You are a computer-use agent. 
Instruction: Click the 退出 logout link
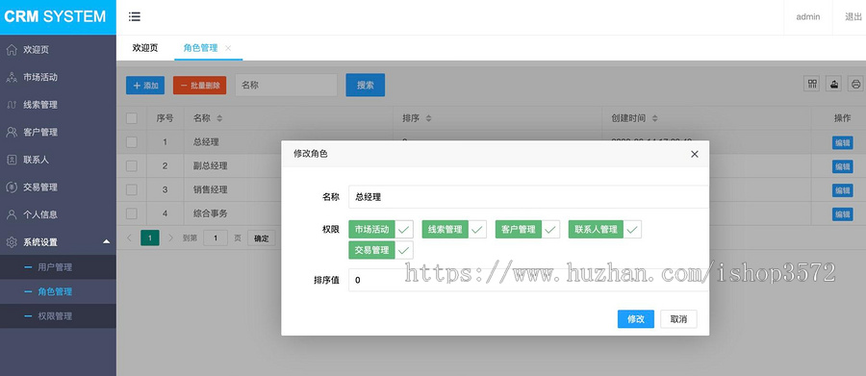[x=853, y=16]
